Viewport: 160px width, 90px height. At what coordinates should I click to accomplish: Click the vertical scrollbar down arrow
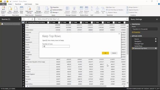(x=127, y=83)
